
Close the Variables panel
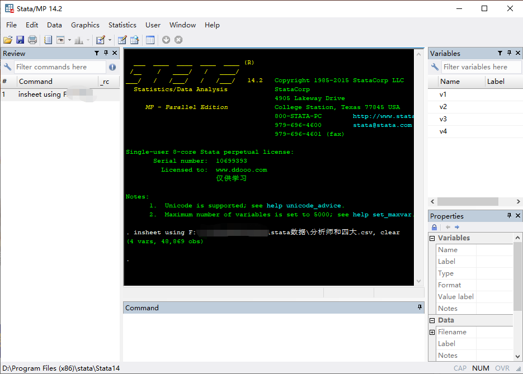[518, 53]
